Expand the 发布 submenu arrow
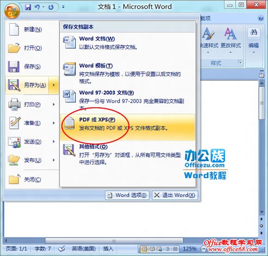268x256 pixels. [54, 160]
